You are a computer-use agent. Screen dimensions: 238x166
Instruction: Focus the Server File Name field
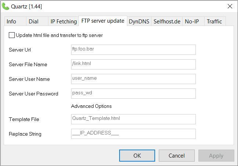(133, 64)
